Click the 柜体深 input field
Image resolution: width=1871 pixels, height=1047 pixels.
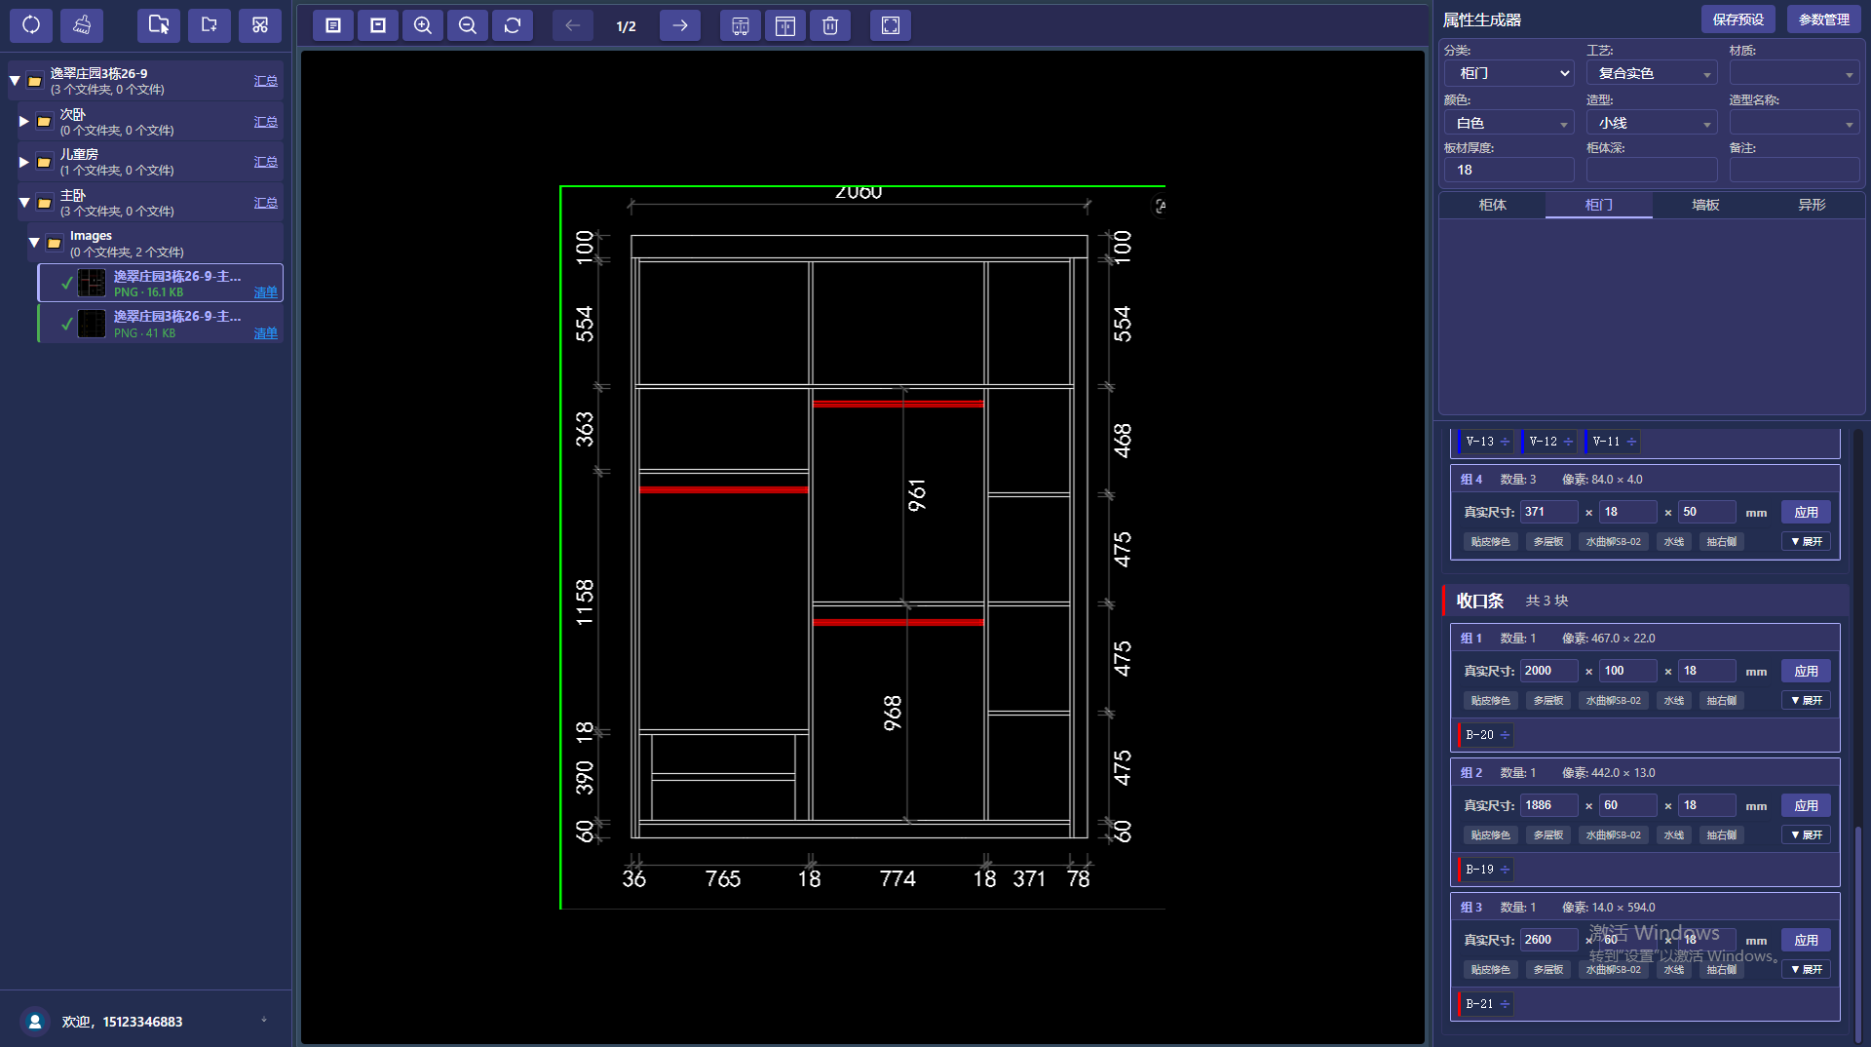(x=1652, y=170)
